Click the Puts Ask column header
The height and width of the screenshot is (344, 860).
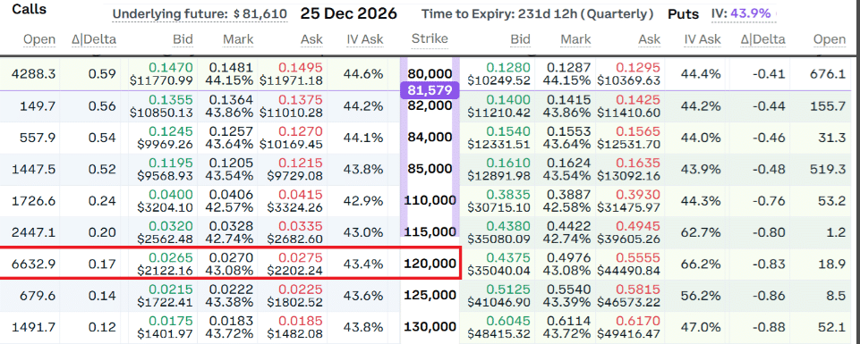coord(650,39)
